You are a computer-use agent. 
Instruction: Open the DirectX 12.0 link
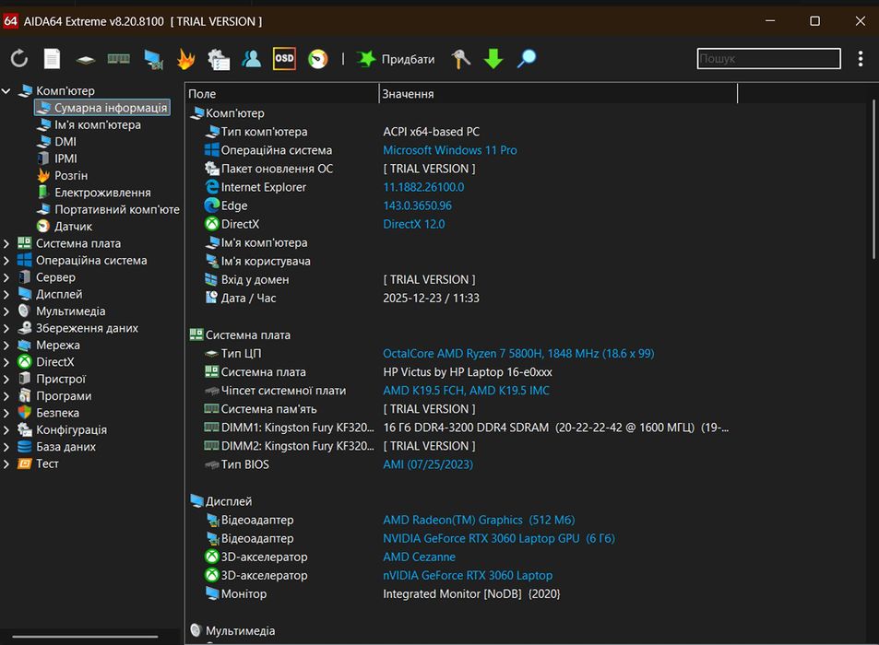(414, 224)
